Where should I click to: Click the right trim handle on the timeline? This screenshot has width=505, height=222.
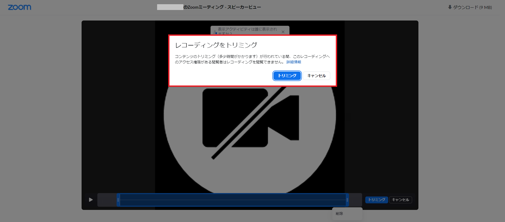347,200
